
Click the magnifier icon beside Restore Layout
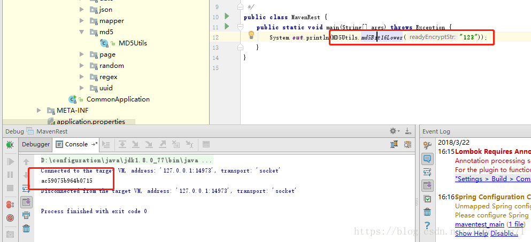pos(407,145)
